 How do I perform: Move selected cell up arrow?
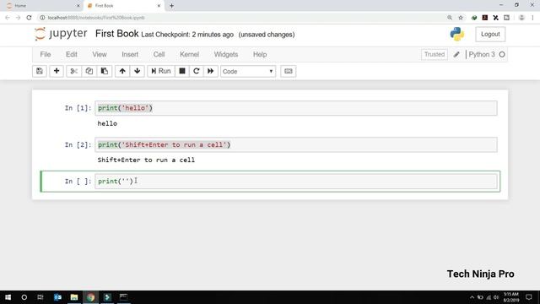(x=122, y=71)
